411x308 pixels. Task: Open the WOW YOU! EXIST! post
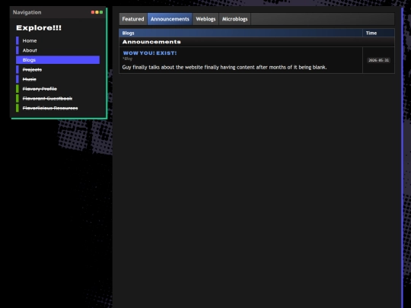click(x=150, y=53)
